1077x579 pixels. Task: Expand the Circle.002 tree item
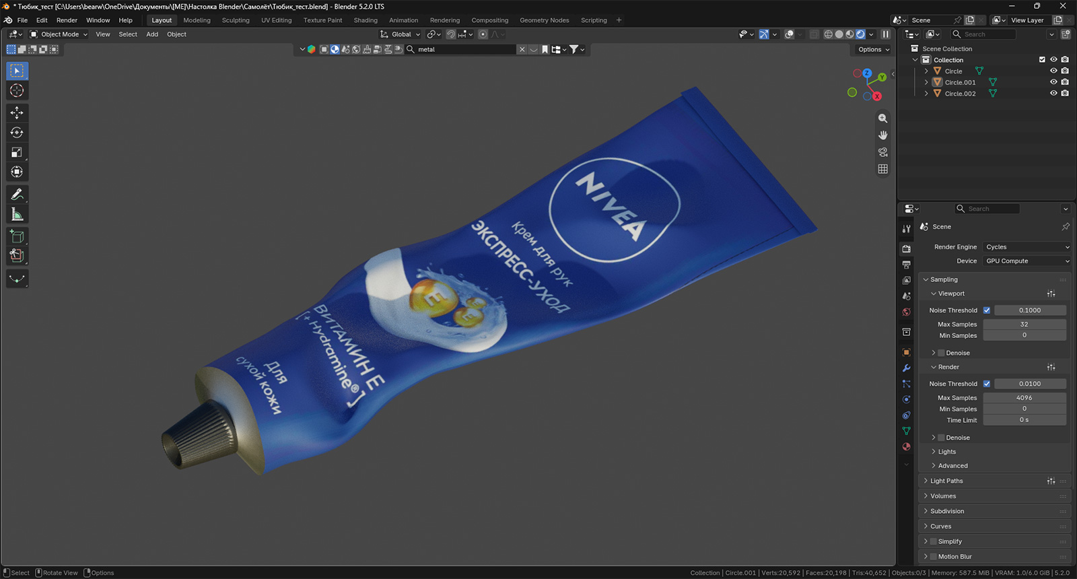[926, 94]
